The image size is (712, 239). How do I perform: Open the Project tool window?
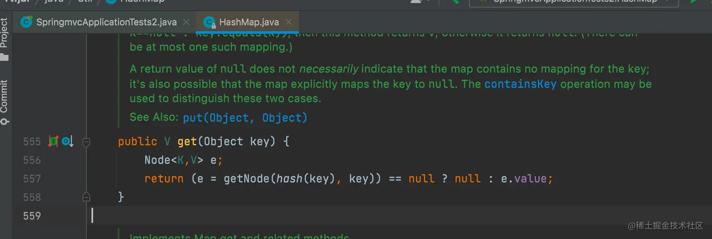[x=5, y=40]
